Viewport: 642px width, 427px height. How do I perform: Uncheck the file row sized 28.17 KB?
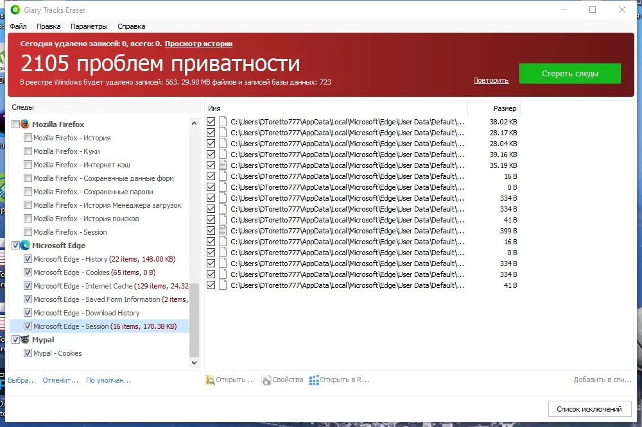(211, 133)
